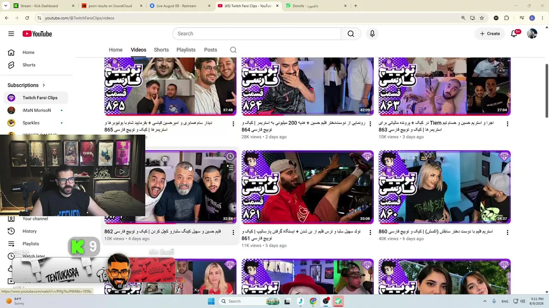The image size is (549, 308).
Task: Open options menu for episode 861 video
Action: pyautogui.click(x=371, y=233)
